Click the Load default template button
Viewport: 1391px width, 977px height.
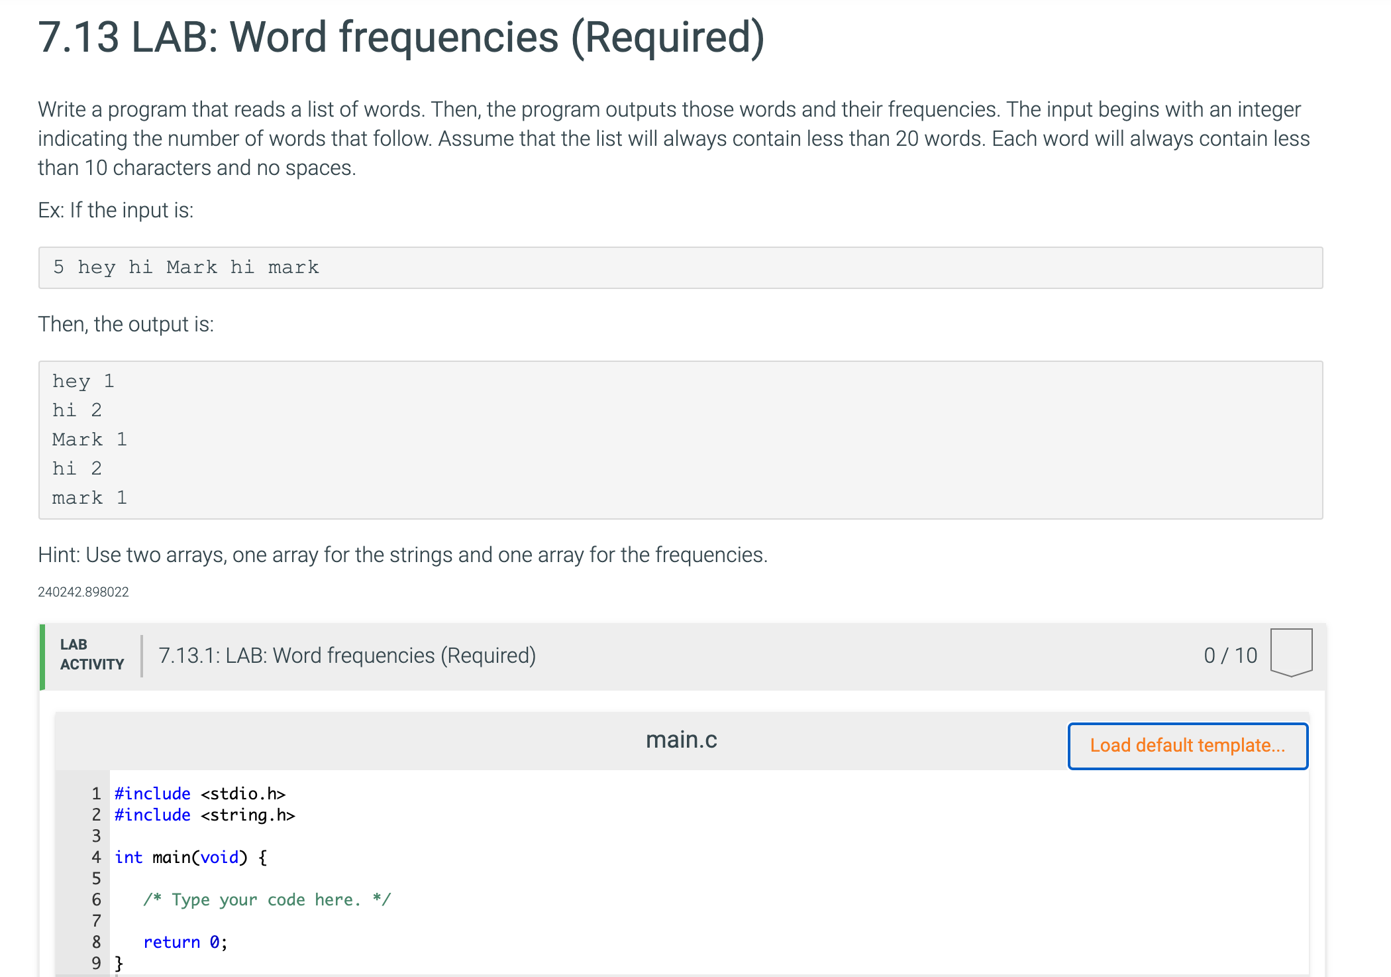point(1187,746)
